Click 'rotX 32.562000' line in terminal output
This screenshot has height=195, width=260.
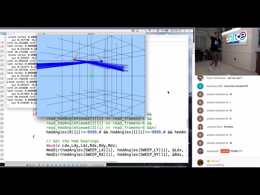point(22,43)
